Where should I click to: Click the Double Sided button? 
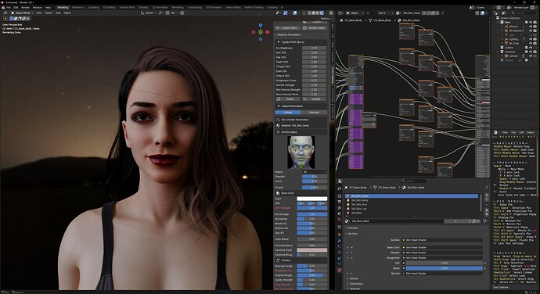(x=314, y=28)
